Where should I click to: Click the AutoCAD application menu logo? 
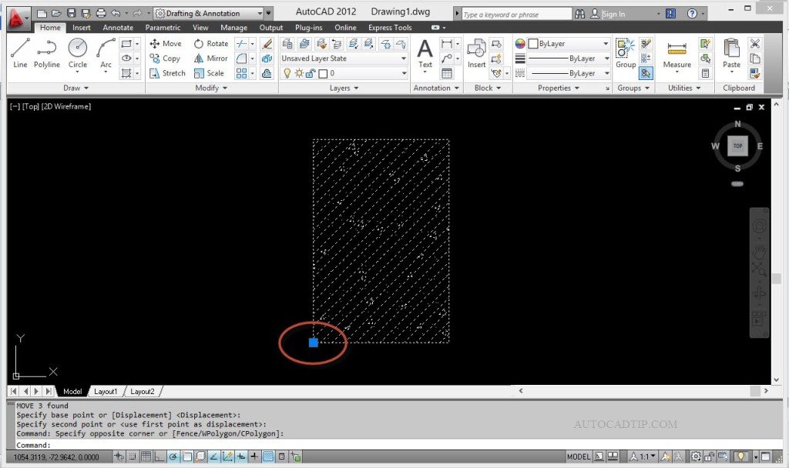18,19
